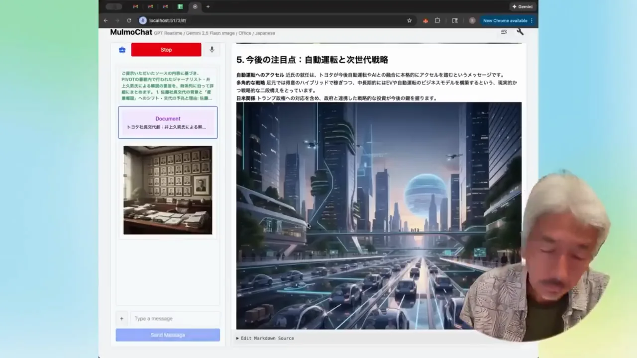Reload the page in Chrome
The image size is (637, 358).
pyautogui.click(x=129, y=20)
